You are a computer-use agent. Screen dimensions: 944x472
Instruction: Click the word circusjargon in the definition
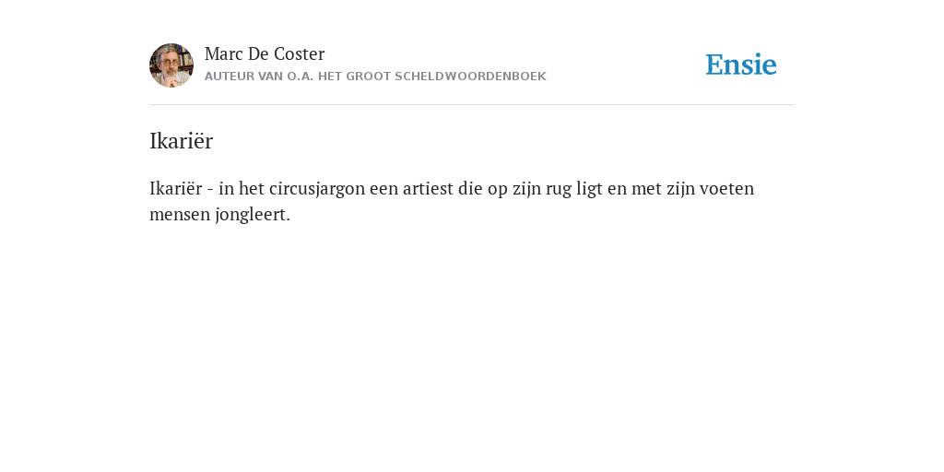pyautogui.click(x=317, y=189)
